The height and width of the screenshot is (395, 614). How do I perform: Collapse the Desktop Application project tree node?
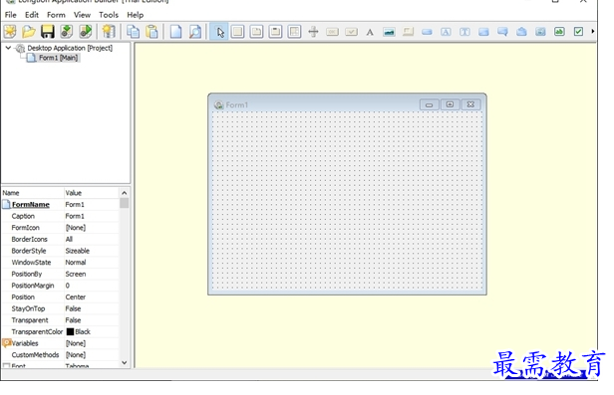tap(8, 48)
